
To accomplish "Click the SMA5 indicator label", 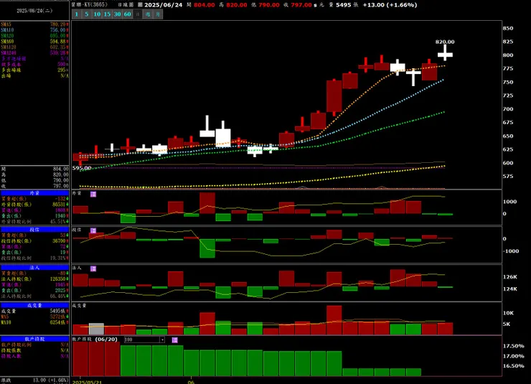I will point(6,24).
